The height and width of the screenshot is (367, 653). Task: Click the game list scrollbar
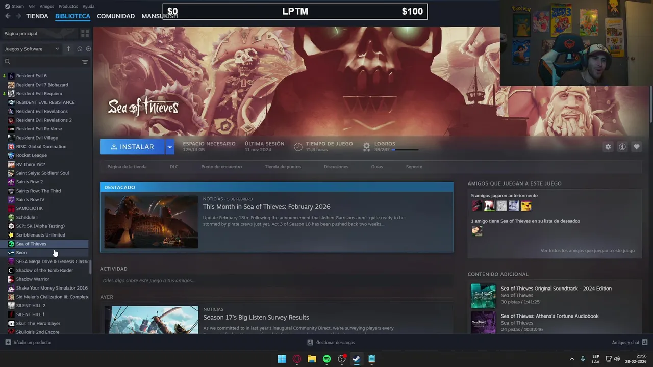tap(91, 267)
